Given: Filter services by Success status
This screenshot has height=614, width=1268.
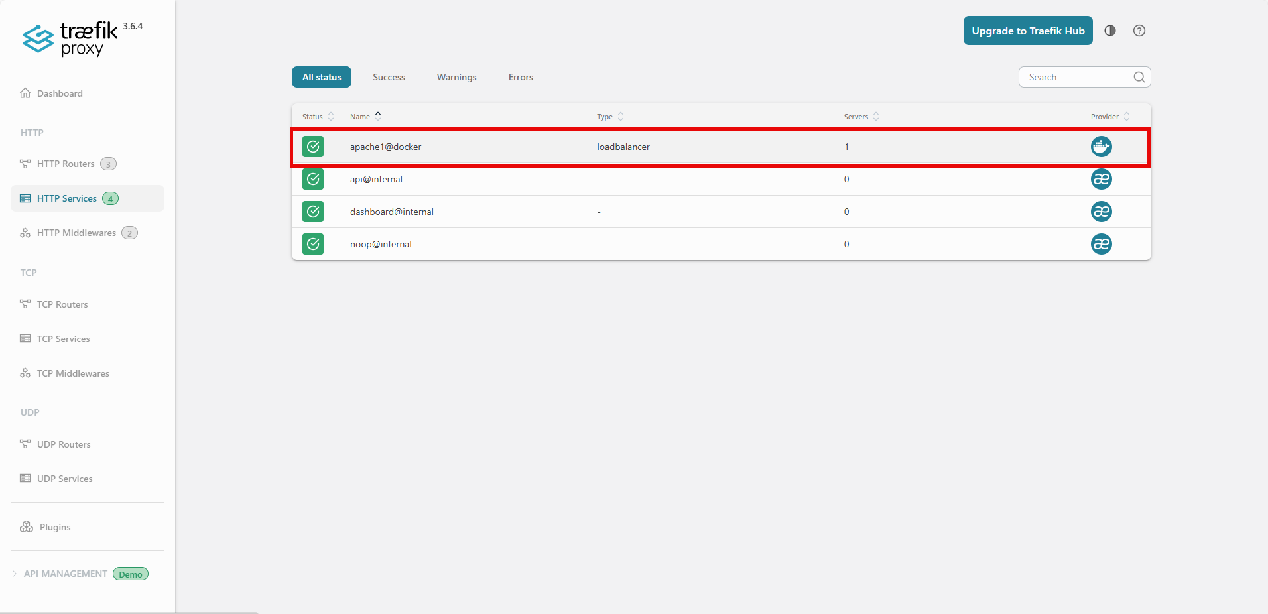Looking at the screenshot, I should [x=389, y=77].
